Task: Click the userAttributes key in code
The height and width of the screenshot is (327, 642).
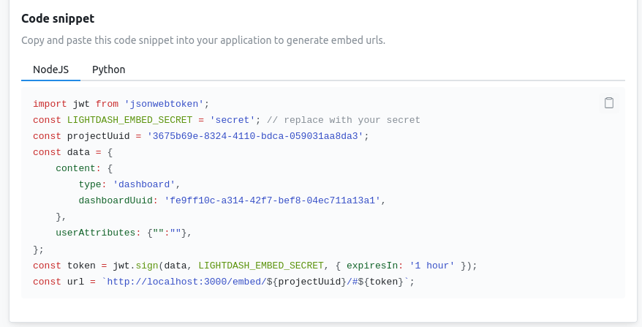Action: click(95, 233)
